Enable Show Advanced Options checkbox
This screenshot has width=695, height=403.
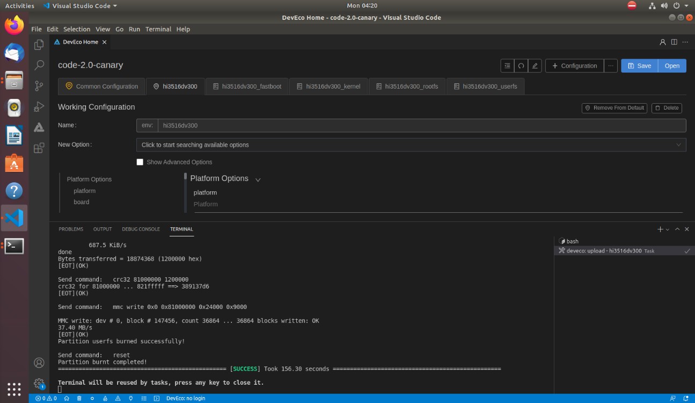140,162
